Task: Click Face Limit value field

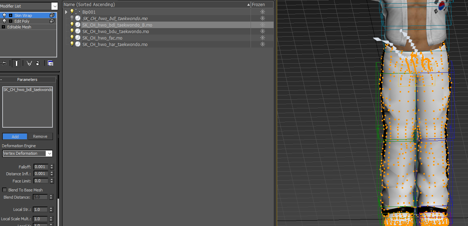Action: pos(41,181)
